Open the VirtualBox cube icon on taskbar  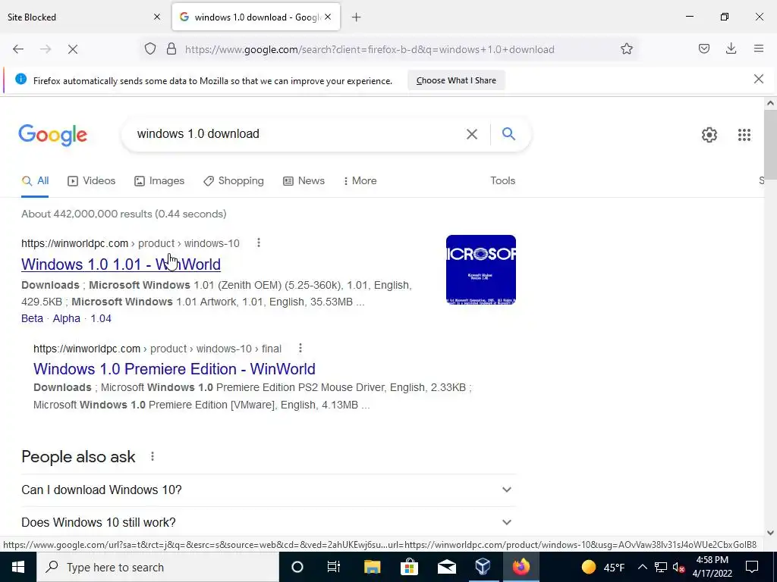point(483,567)
